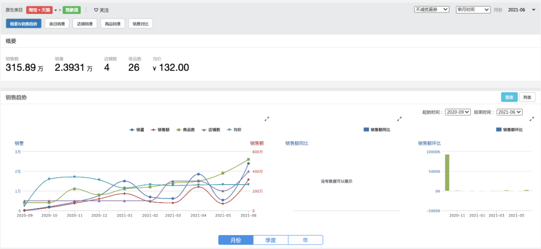The height and width of the screenshot is (249, 541).
Task: Select the 概要&销售趋势 tab
Action: [x=24, y=24]
